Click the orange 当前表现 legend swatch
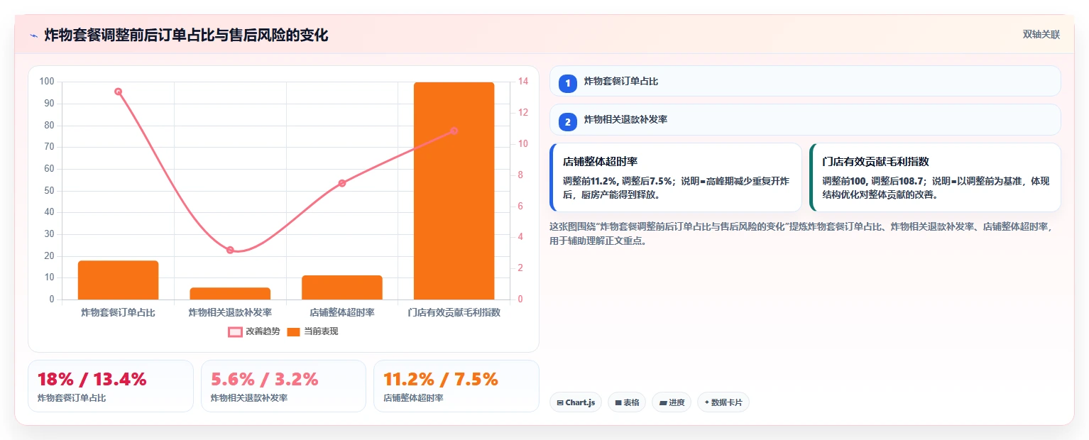This screenshot has width=1089, height=440. click(294, 331)
